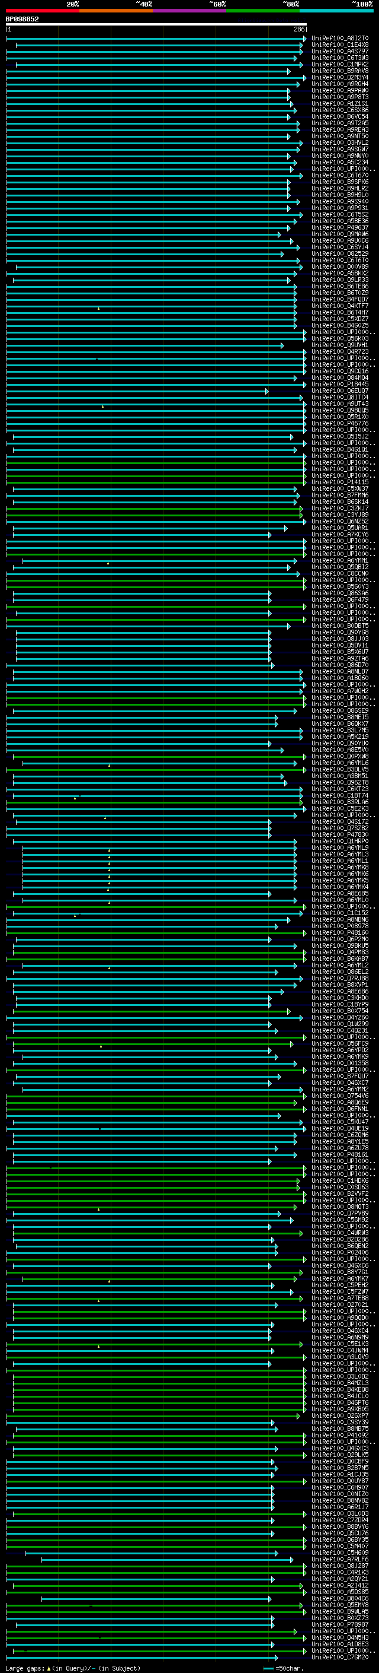Click the UniRef100_A5C234 hit label

click(340, 163)
